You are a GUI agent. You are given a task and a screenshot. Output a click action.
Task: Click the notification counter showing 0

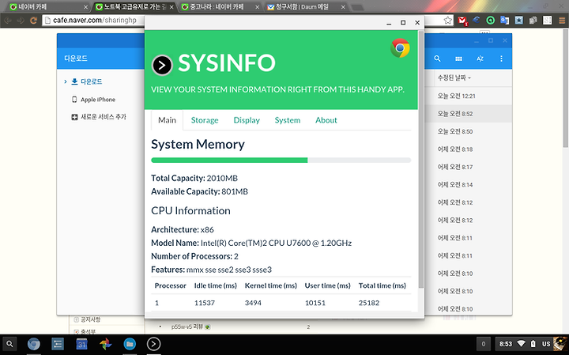484,344
